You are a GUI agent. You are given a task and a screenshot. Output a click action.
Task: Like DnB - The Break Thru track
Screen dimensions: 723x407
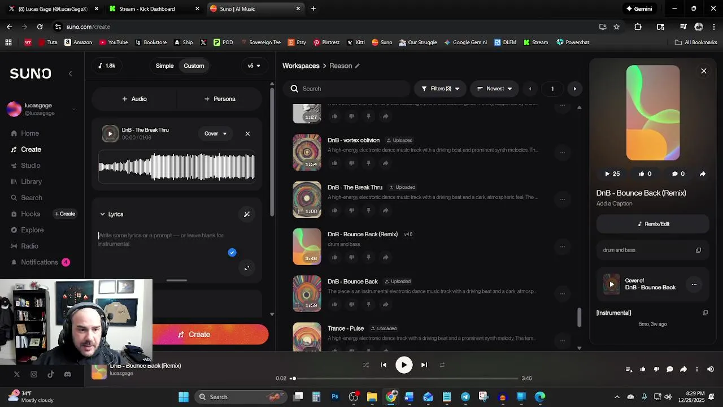coord(334,210)
